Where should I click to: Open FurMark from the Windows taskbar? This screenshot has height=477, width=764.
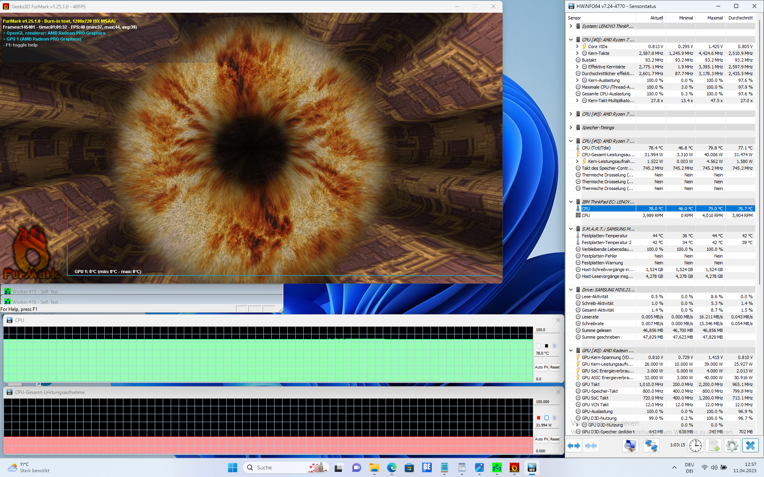[x=514, y=468]
